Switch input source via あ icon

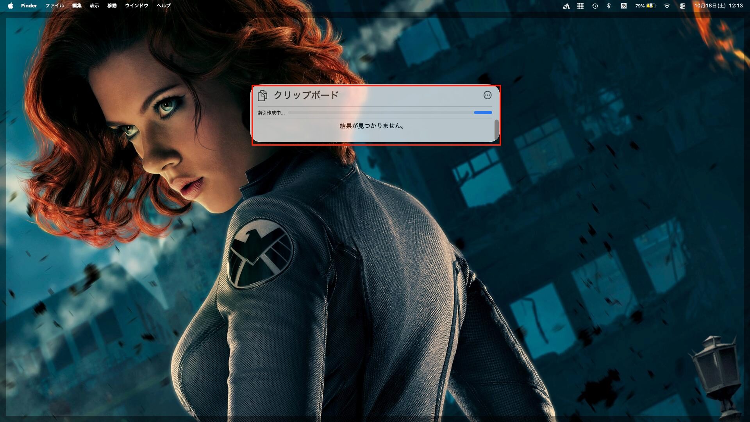tap(624, 6)
